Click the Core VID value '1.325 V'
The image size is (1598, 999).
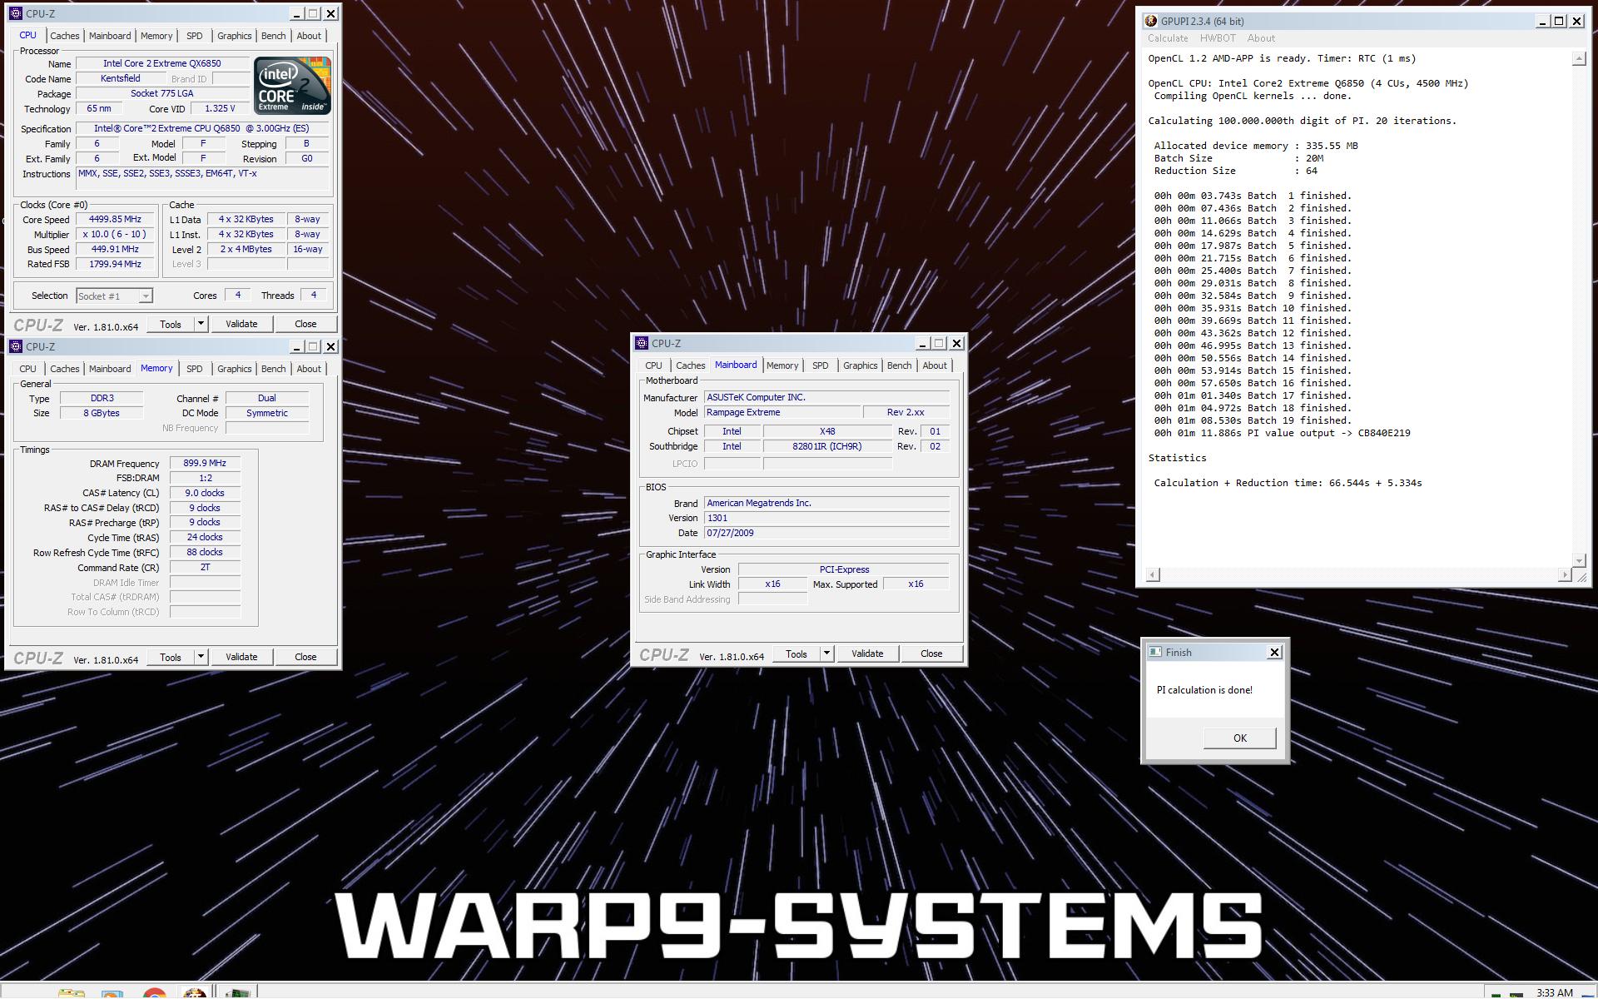[x=220, y=108]
